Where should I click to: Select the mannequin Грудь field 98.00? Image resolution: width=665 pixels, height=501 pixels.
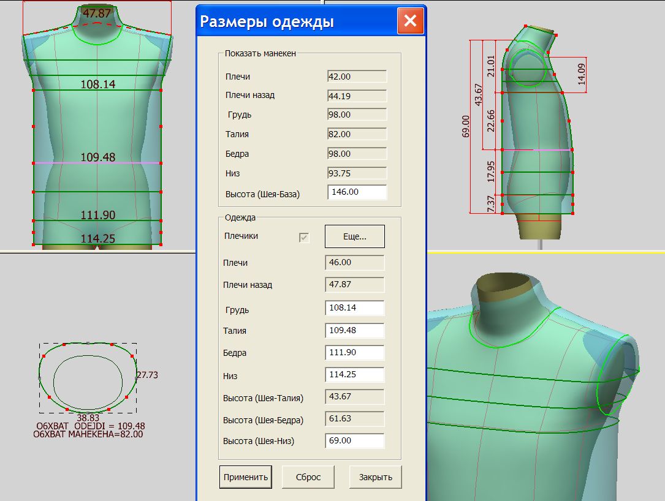click(357, 115)
